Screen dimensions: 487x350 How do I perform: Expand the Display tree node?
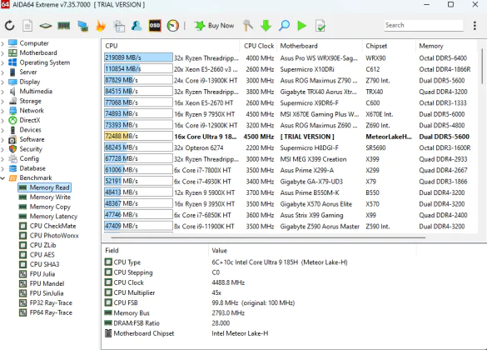pos(2,82)
